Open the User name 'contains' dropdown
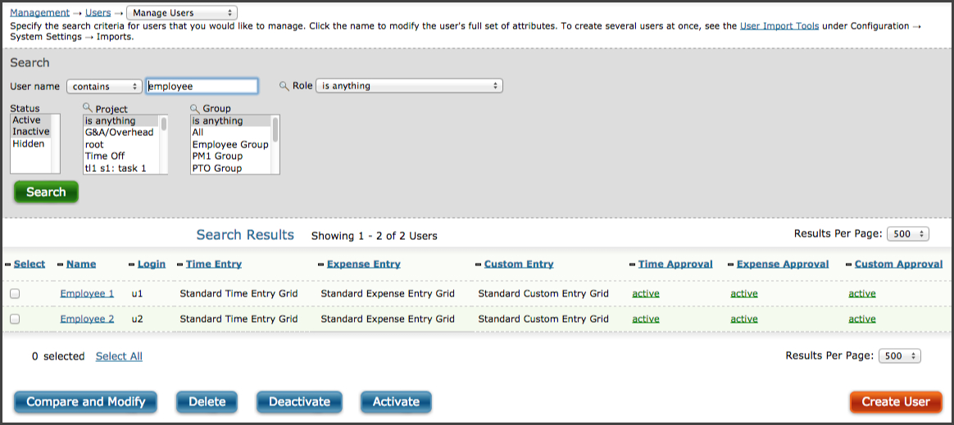This screenshot has width=954, height=425. pyautogui.click(x=104, y=86)
